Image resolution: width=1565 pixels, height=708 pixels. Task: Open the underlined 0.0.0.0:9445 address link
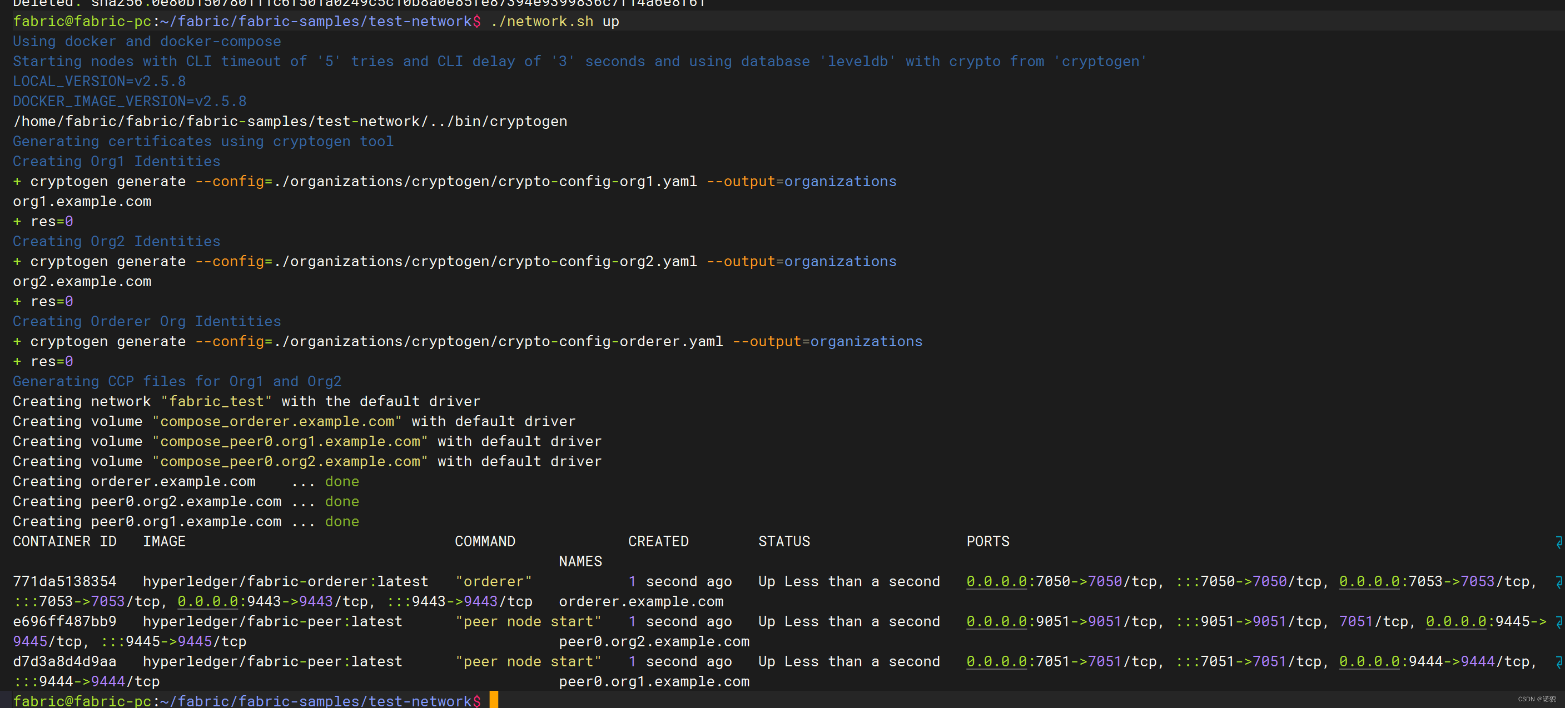click(x=1456, y=622)
